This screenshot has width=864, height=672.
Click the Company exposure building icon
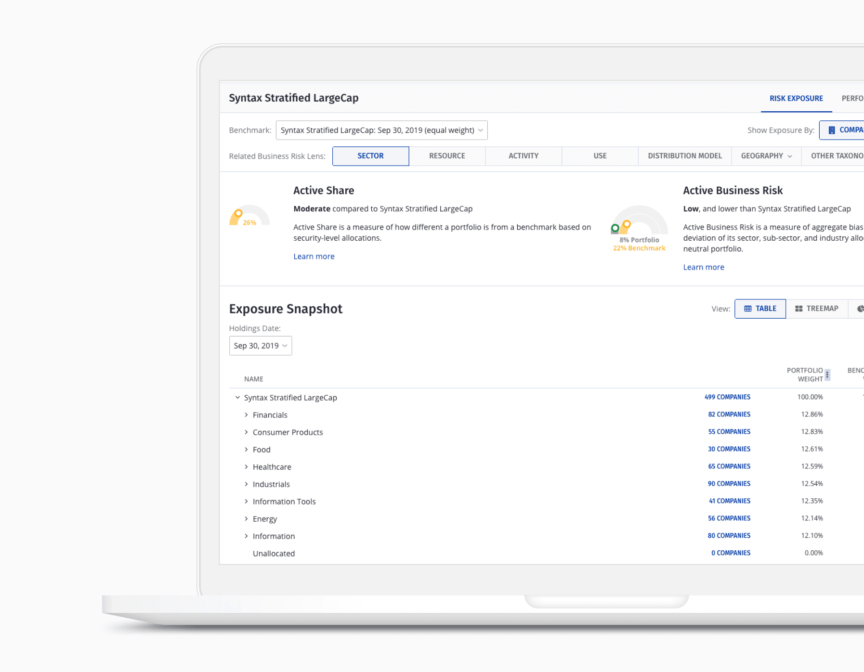point(831,130)
